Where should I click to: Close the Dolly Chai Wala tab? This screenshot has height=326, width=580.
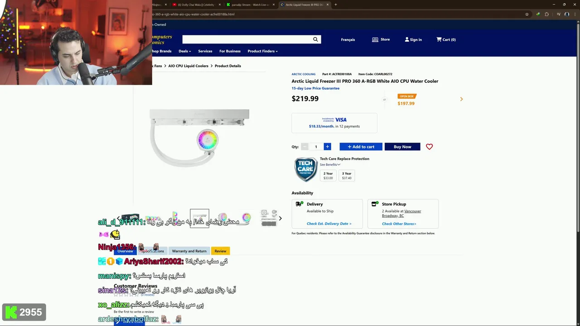click(x=220, y=5)
